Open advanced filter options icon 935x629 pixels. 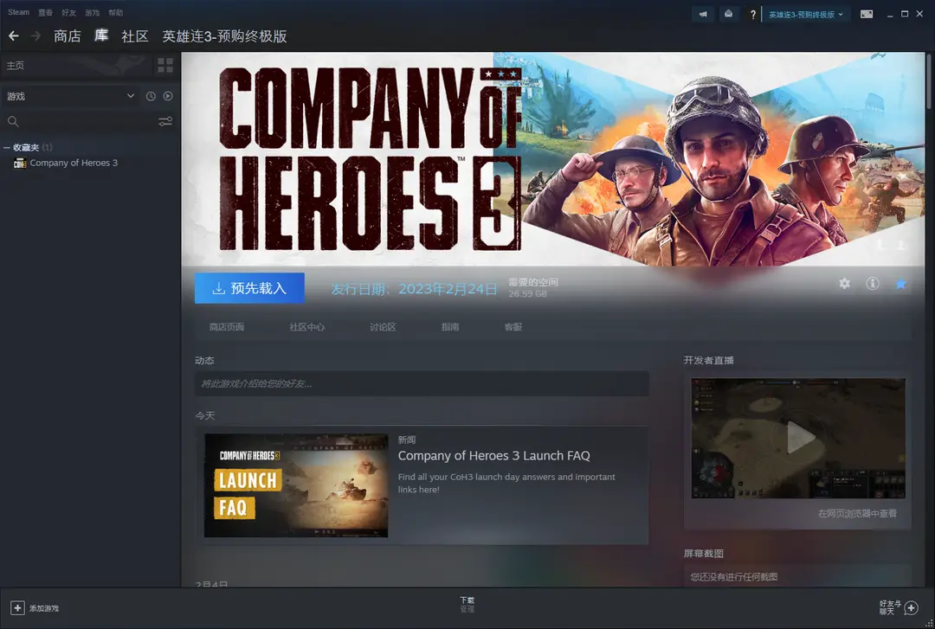tap(164, 122)
